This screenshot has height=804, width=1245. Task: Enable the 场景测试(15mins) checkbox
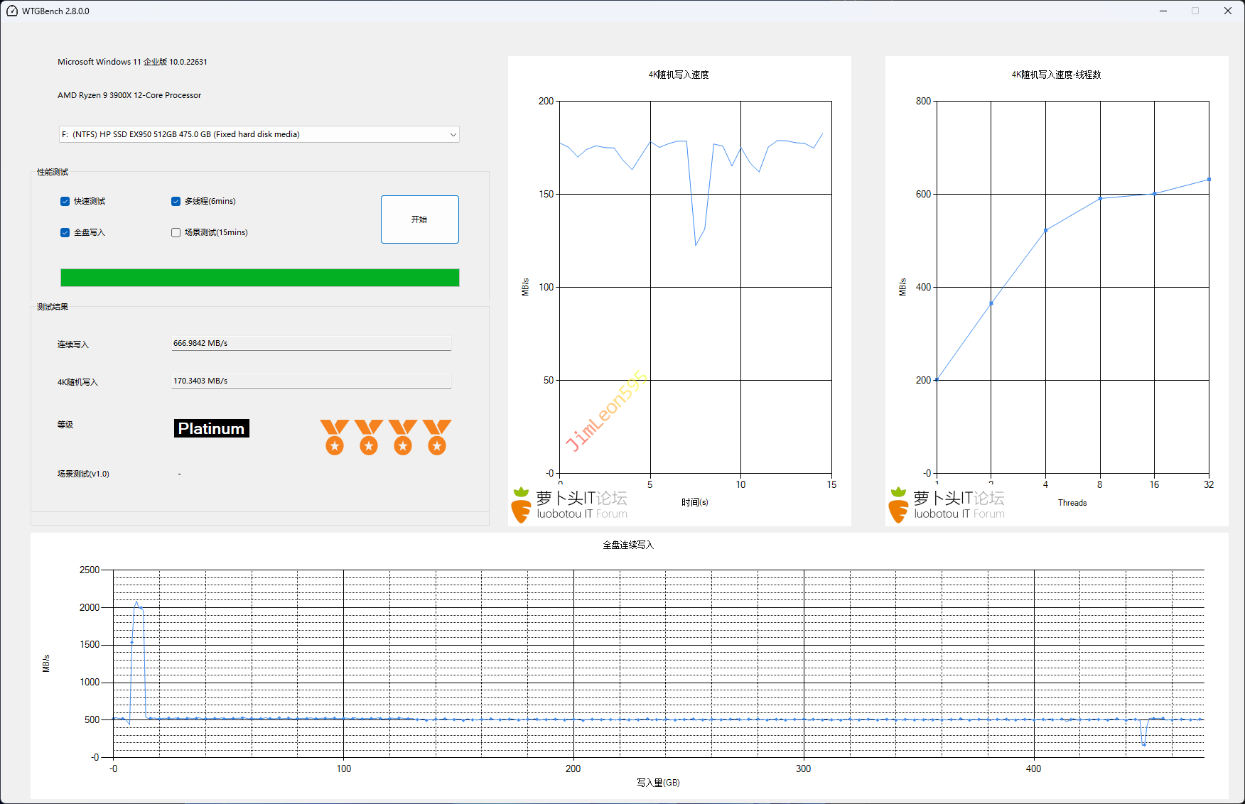[x=176, y=233]
